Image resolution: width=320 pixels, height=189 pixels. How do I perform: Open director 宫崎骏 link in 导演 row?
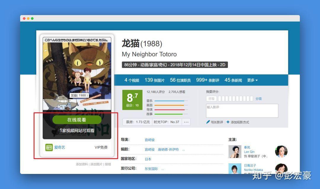[150, 140]
